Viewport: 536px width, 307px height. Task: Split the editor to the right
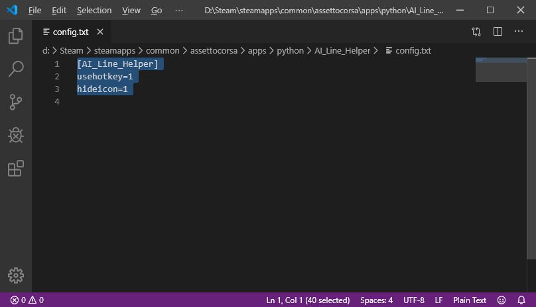click(x=498, y=31)
